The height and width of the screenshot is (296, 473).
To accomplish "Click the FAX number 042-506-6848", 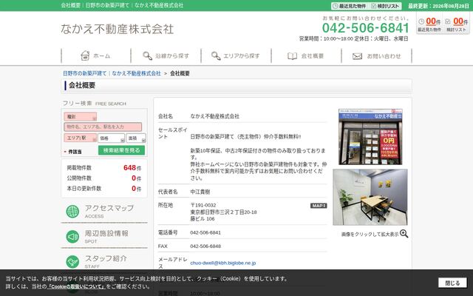I will coord(205,246).
